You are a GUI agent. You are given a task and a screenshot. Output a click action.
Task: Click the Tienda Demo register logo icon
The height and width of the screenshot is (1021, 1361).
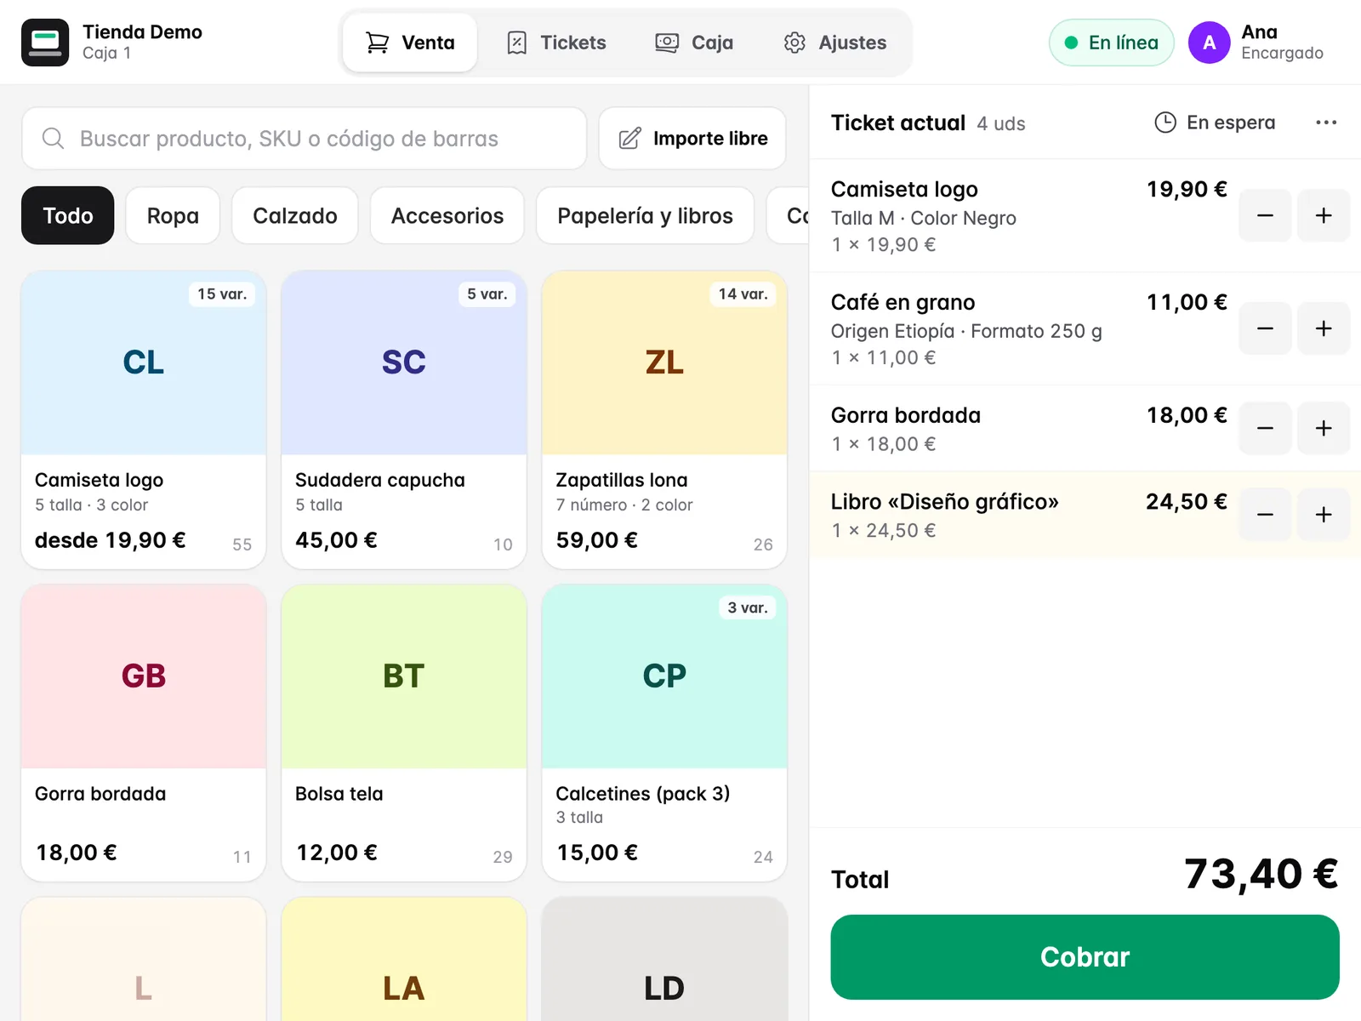pyautogui.click(x=45, y=43)
